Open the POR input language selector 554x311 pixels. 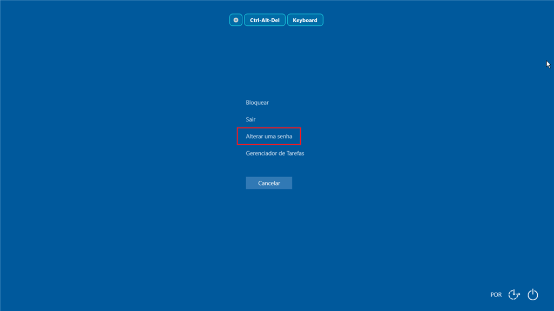coord(496,295)
